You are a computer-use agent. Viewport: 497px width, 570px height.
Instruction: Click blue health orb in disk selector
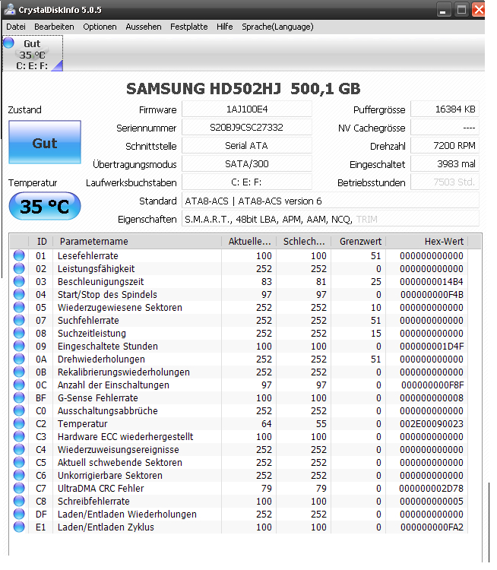[x=8, y=43]
